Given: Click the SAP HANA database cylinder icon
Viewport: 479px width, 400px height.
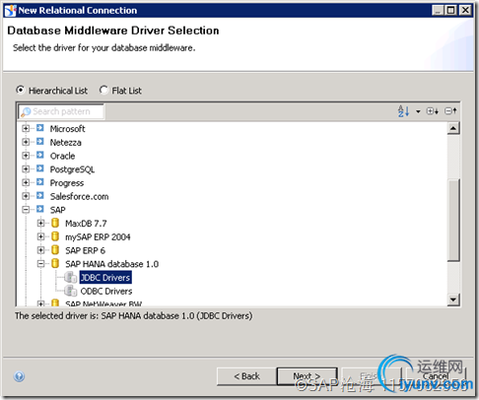Looking at the screenshot, I should (55, 263).
